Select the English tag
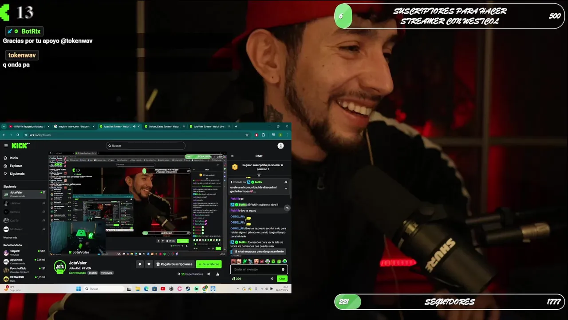This screenshot has width=568, height=320. tap(93, 273)
